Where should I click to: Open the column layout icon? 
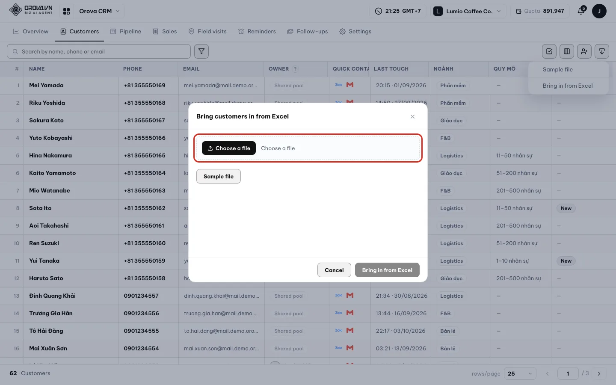(567, 51)
